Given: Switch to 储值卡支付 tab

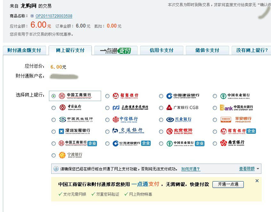Looking at the screenshot, I should point(207,50).
